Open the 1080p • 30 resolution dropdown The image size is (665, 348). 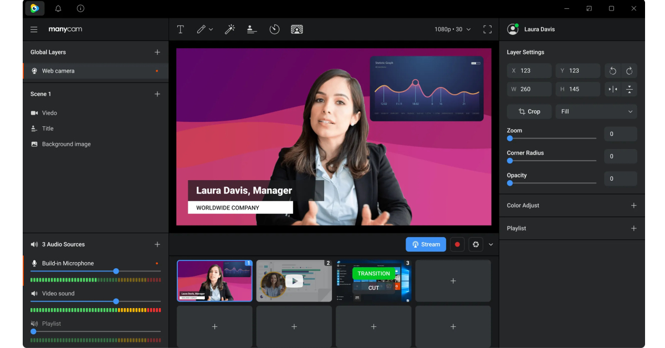[x=453, y=29]
